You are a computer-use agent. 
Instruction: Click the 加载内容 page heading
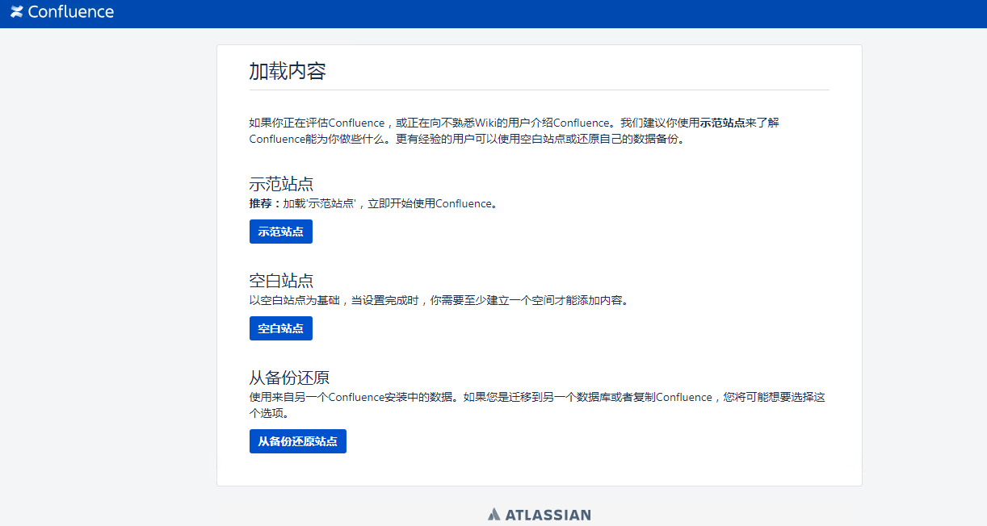(288, 70)
